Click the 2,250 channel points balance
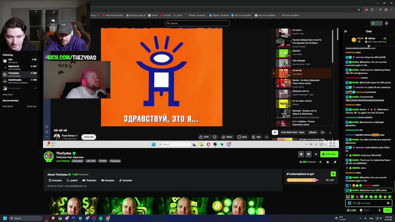395x222 pixels. coord(351,210)
